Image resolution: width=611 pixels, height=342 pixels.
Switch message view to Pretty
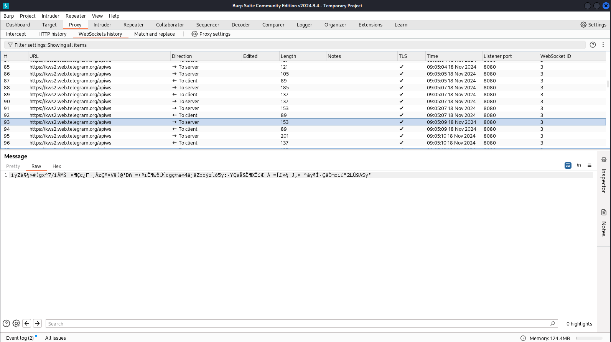coord(13,166)
